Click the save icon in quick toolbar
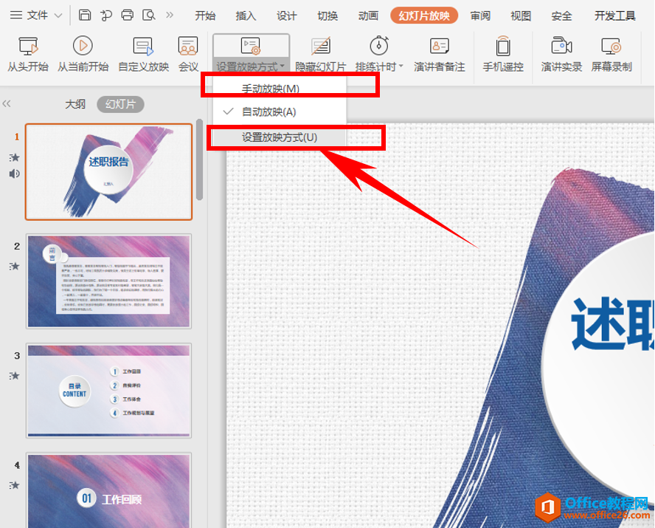The image size is (655, 528). (x=85, y=16)
